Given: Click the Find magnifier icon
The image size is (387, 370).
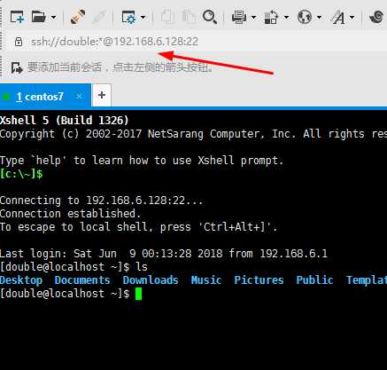Looking at the screenshot, I should 210,17.
